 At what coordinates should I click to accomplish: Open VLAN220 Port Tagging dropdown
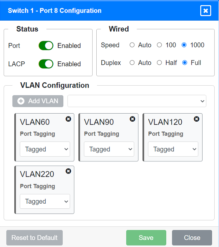pos(45,201)
